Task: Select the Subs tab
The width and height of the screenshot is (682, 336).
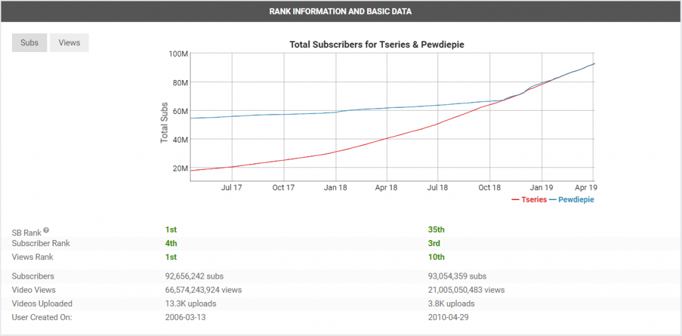Action: pyautogui.click(x=29, y=43)
